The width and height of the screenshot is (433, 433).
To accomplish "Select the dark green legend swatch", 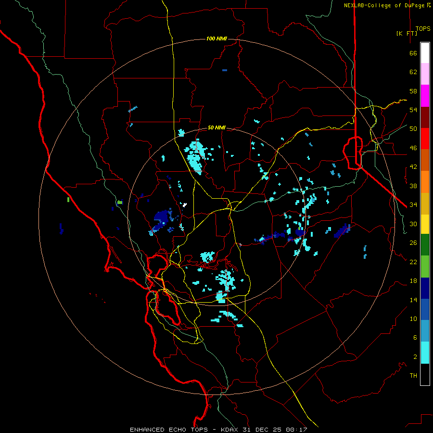I will [425, 245].
